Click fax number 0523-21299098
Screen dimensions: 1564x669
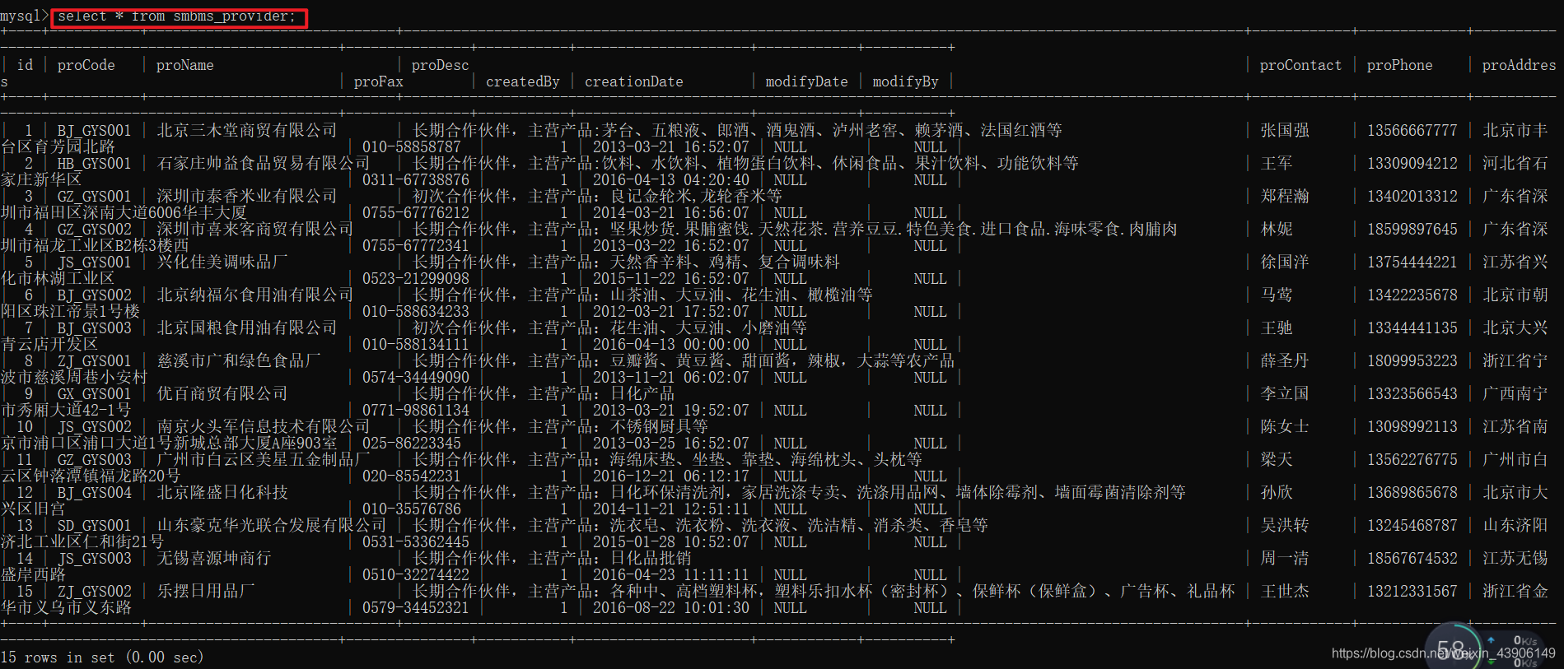click(x=416, y=279)
